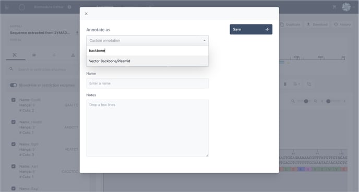Open the History button

pos(342,25)
